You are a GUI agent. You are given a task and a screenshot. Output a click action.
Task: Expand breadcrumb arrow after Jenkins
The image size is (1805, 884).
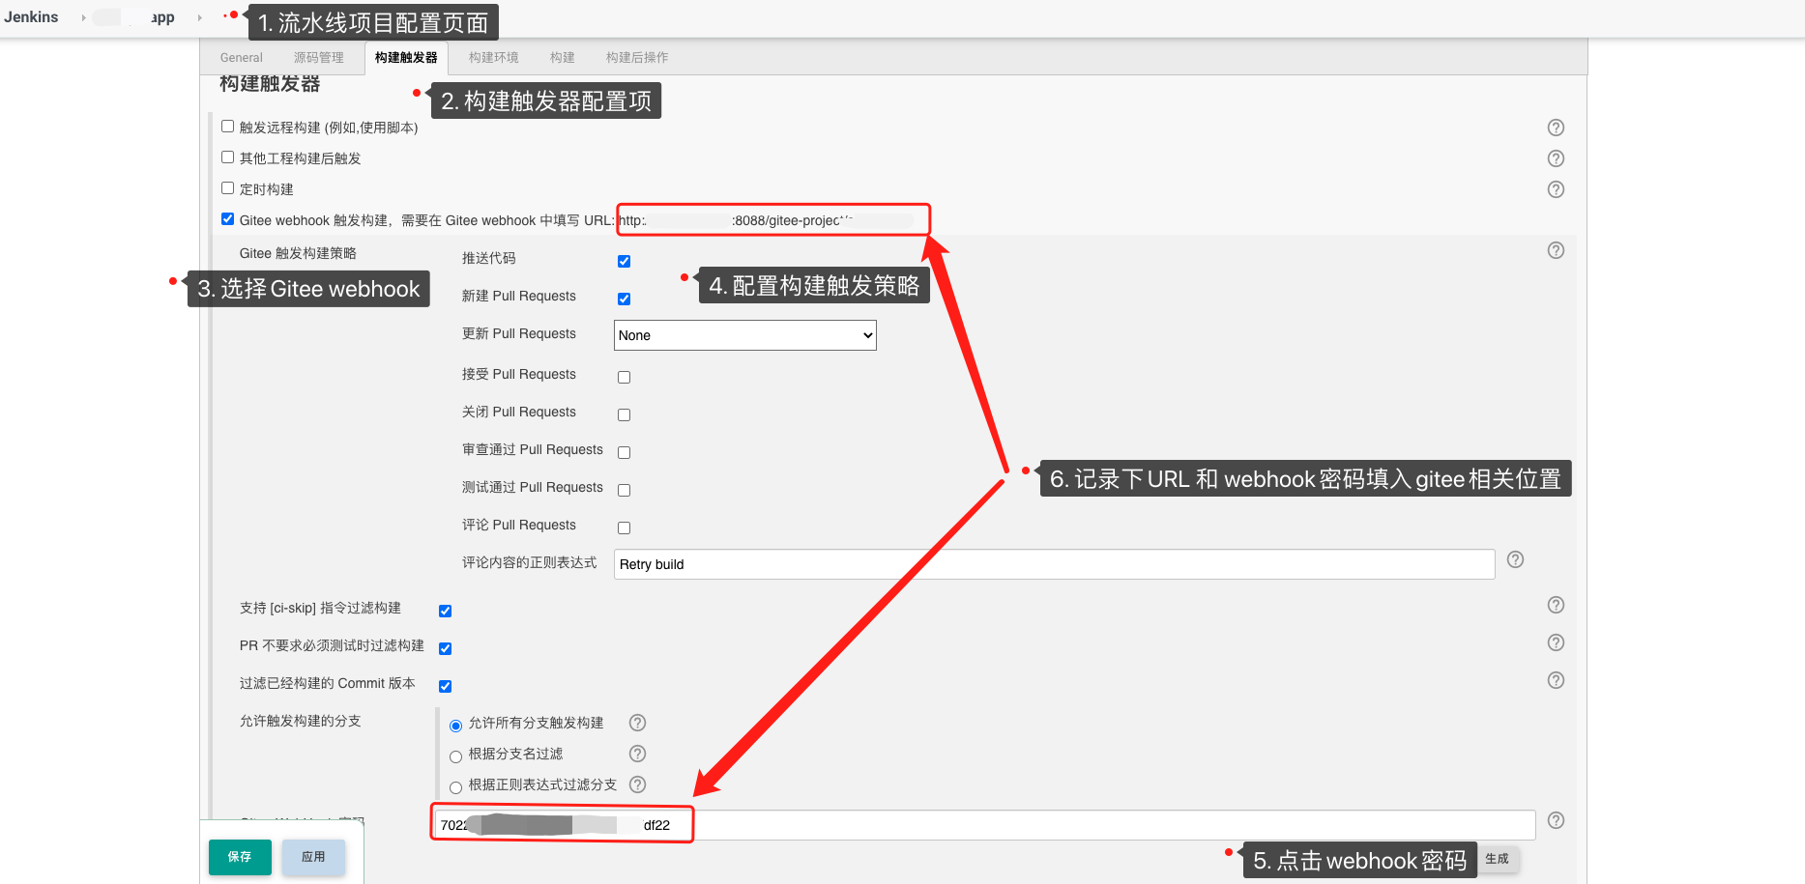pyautogui.click(x=83, y=17)
